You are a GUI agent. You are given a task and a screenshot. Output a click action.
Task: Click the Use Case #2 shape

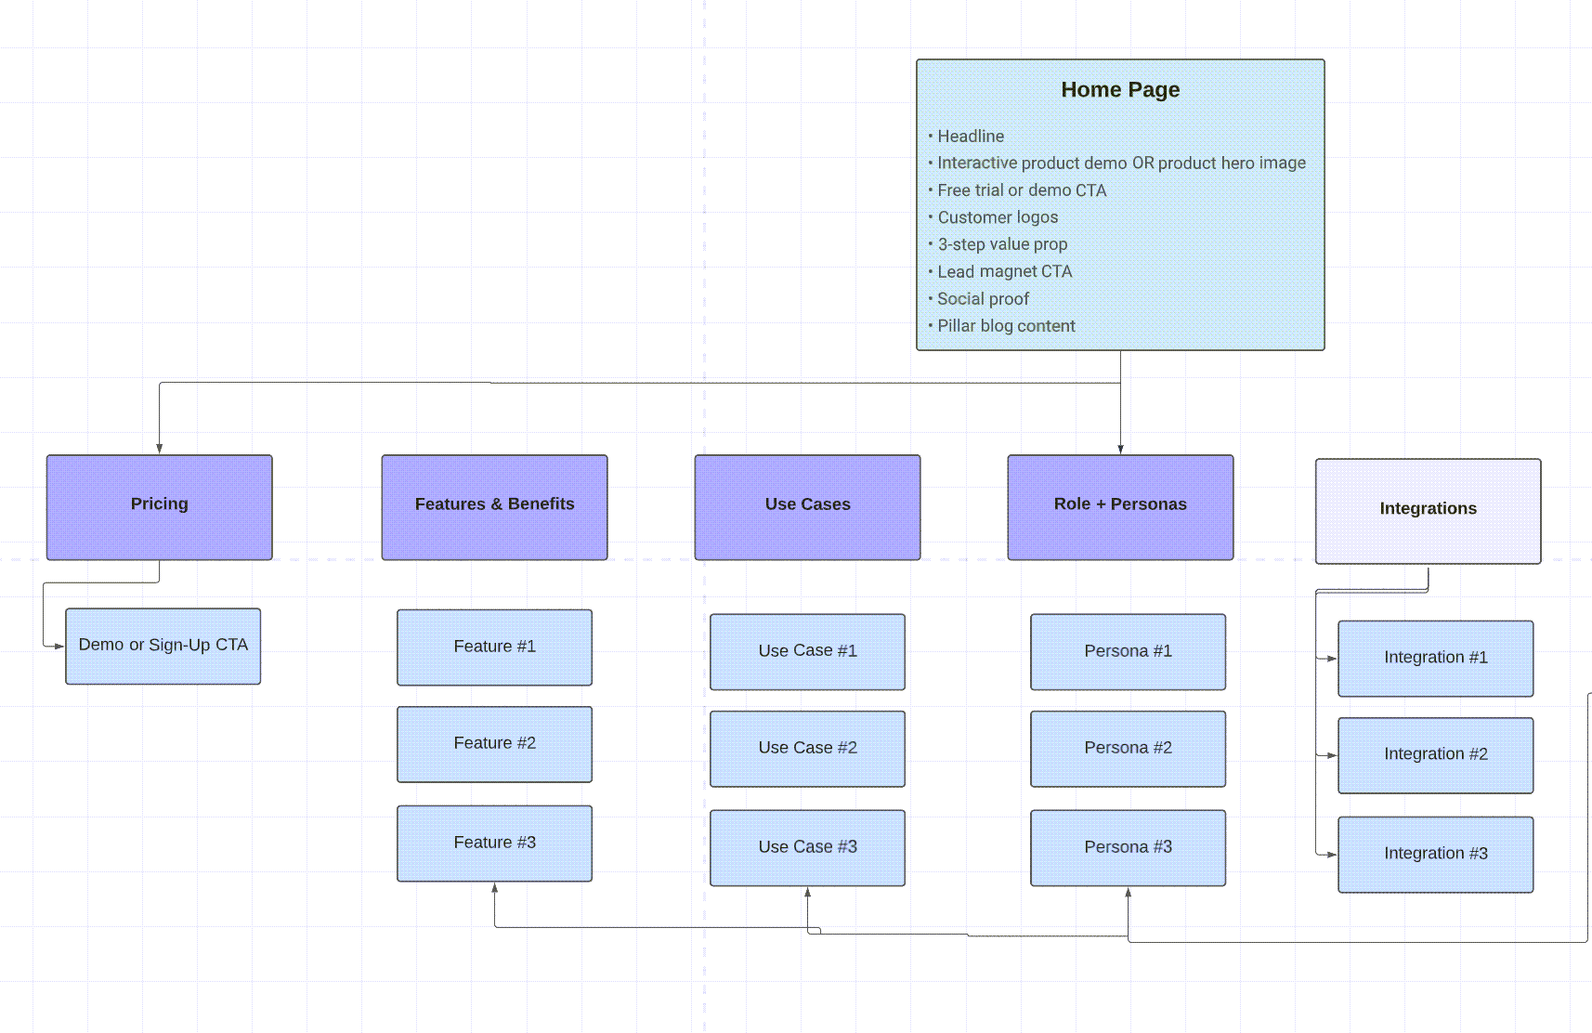[806, 748]
